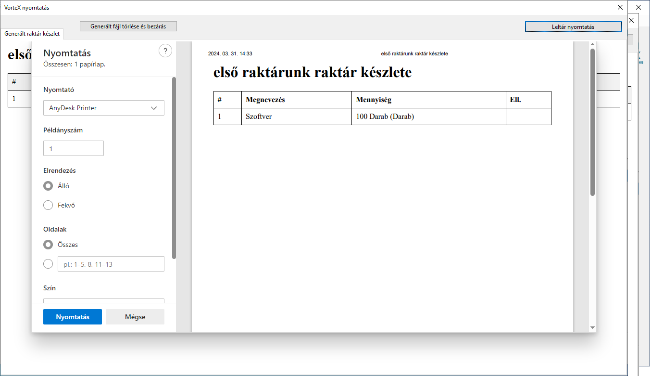Close the VorteX nyomtatás window

point(620,7)
